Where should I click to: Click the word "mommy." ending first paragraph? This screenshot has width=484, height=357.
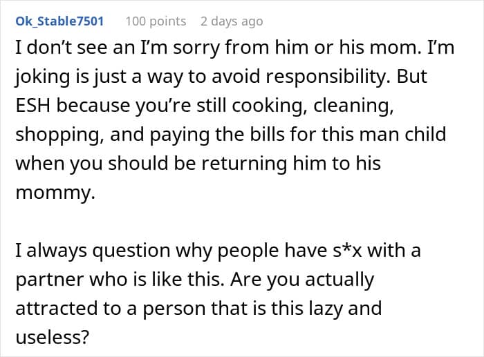click(x=55, y=193)
